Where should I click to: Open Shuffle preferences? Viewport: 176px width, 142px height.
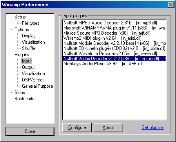(x=29, y=48)
